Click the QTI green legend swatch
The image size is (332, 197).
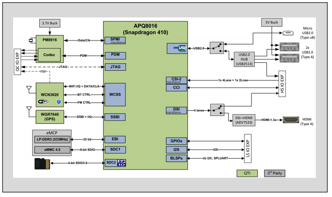[247, 173]
